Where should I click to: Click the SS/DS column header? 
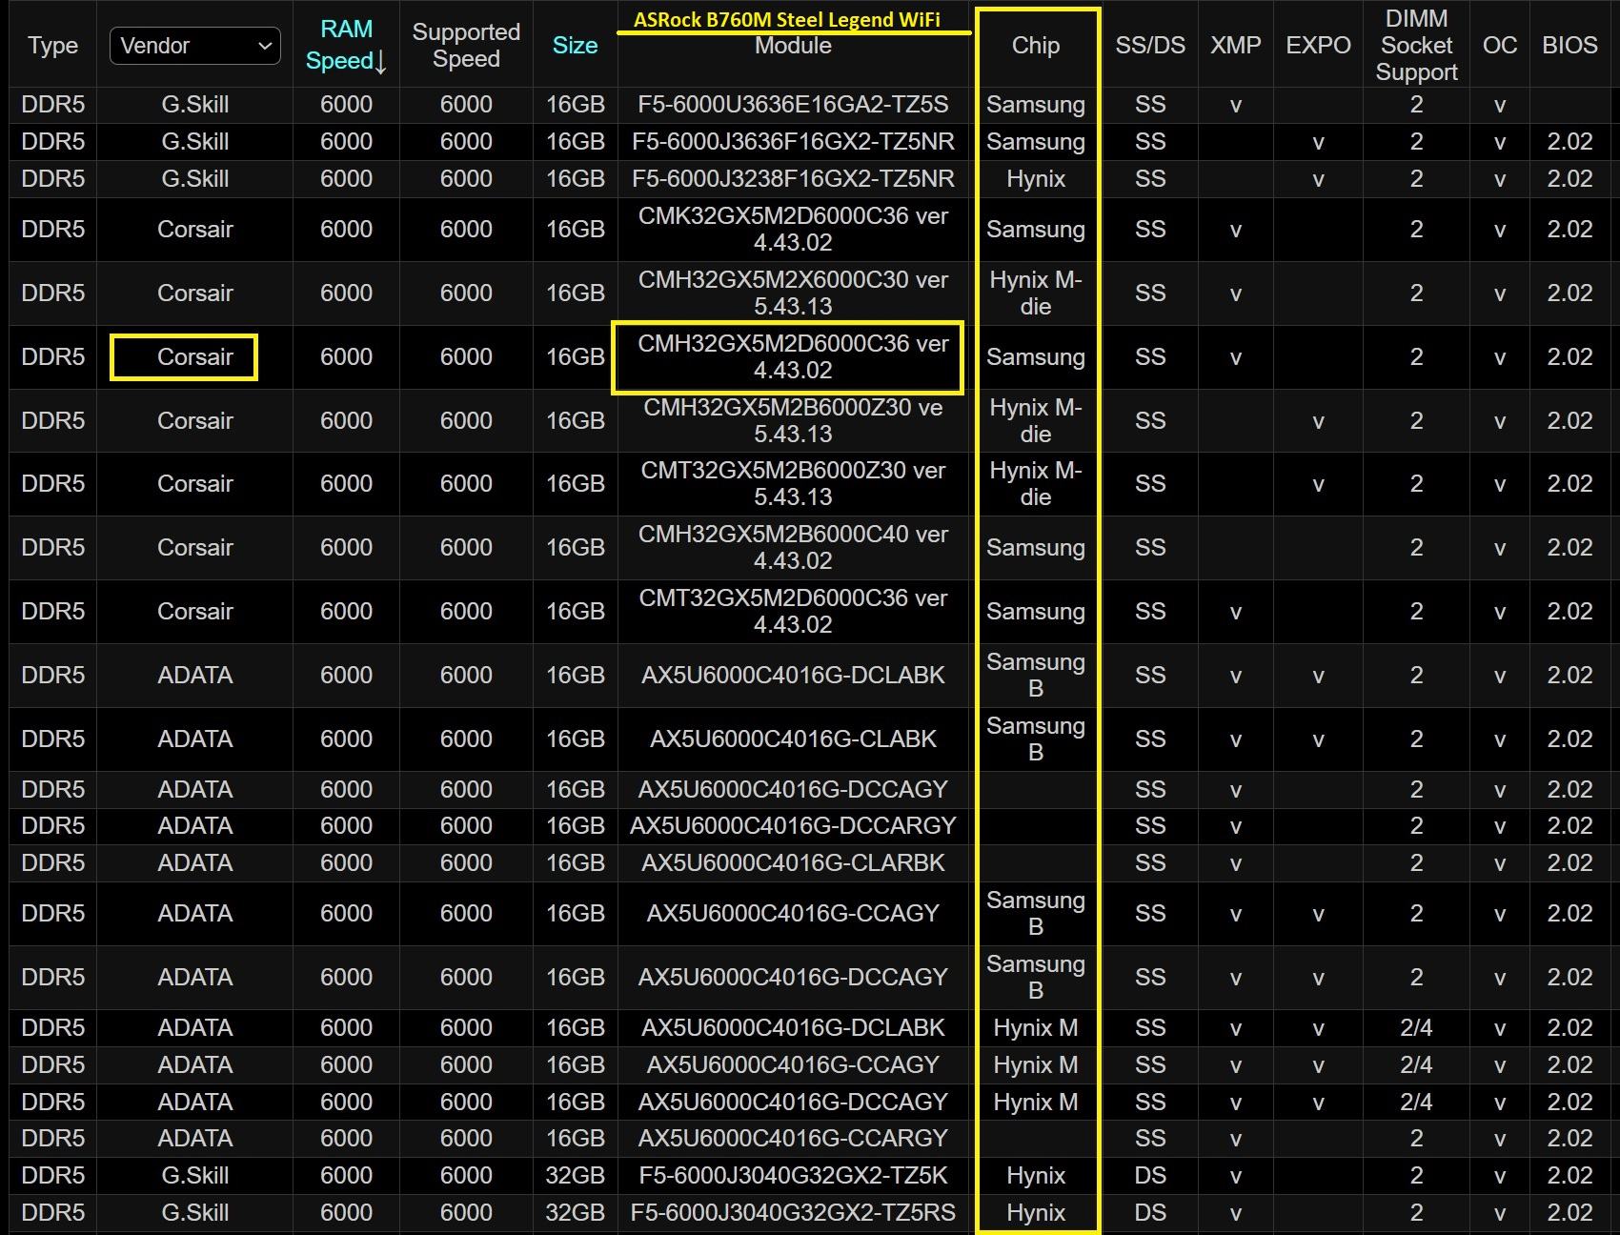[1150, 45]
